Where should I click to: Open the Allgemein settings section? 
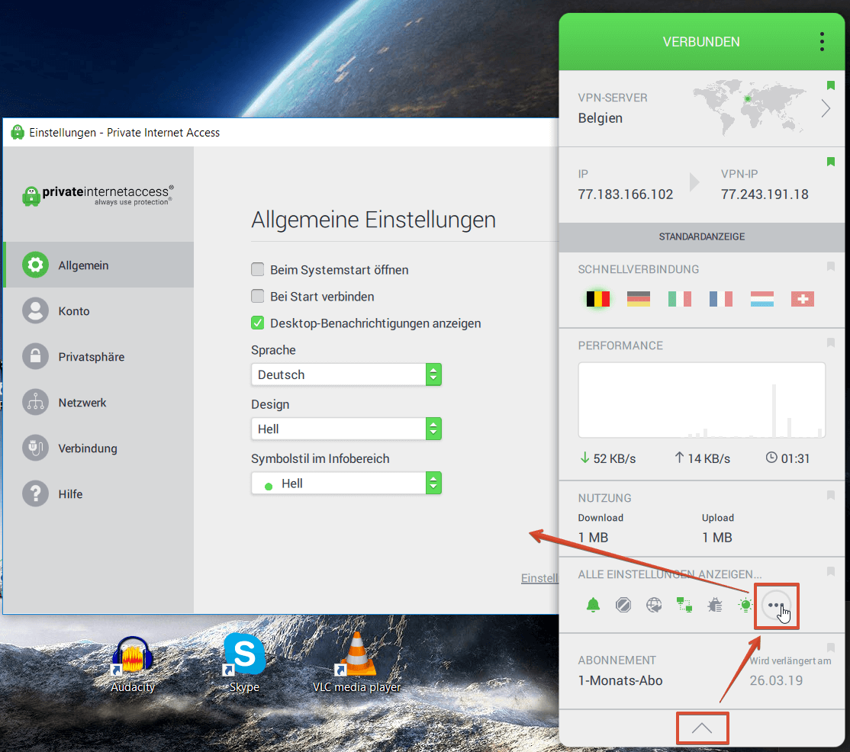pyautogui.click(x=98, y=265)
